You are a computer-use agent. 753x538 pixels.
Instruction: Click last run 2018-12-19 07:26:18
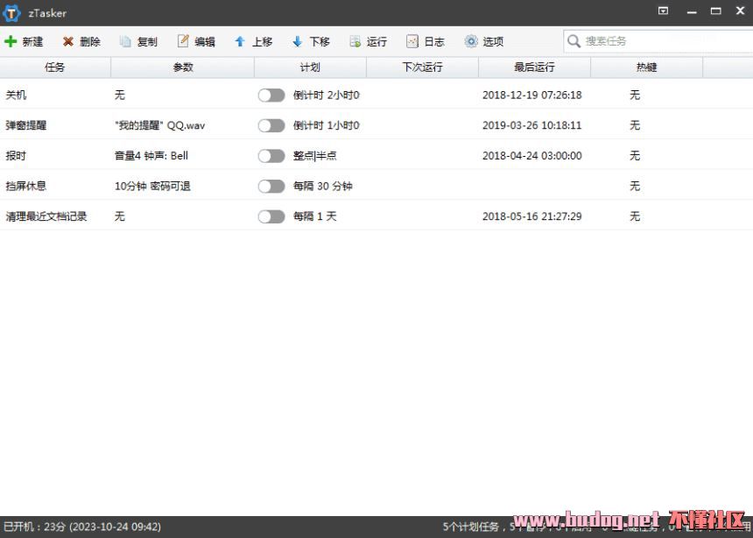pyautogui.click(x=532, y=96)
